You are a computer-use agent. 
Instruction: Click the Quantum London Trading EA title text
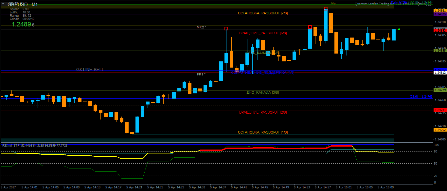coord(390,4)
